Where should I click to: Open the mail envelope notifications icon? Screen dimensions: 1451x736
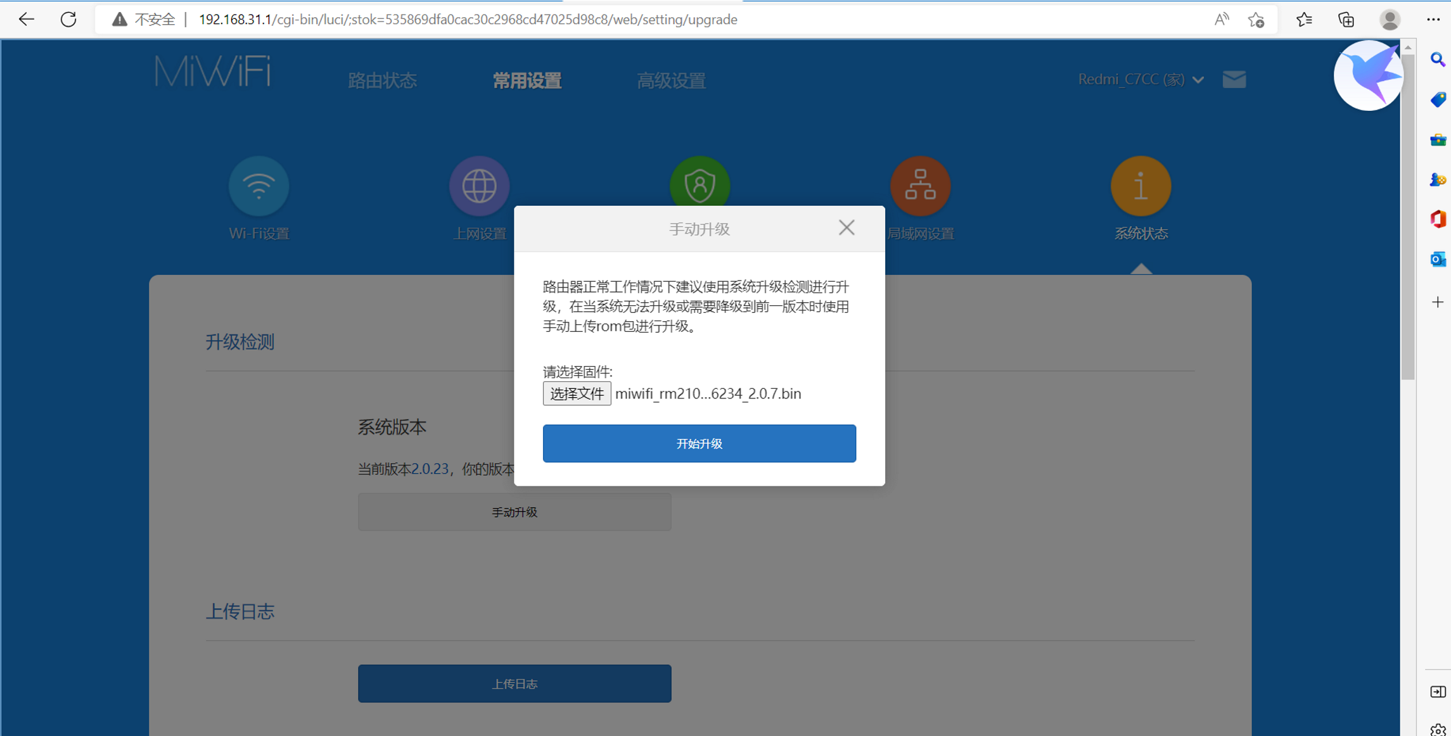coord(1234,80)
